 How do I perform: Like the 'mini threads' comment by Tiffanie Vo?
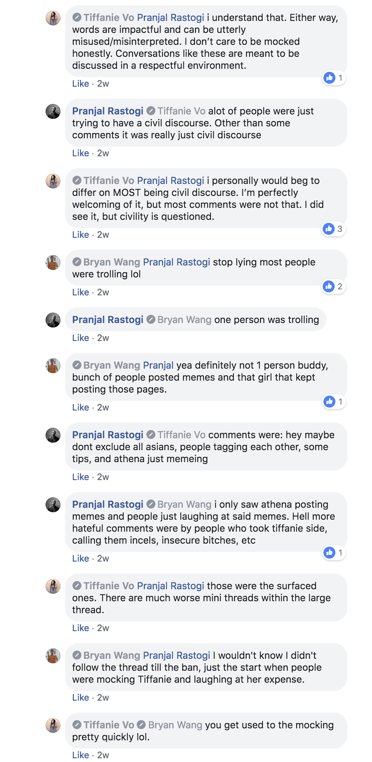tap(80, 628)
